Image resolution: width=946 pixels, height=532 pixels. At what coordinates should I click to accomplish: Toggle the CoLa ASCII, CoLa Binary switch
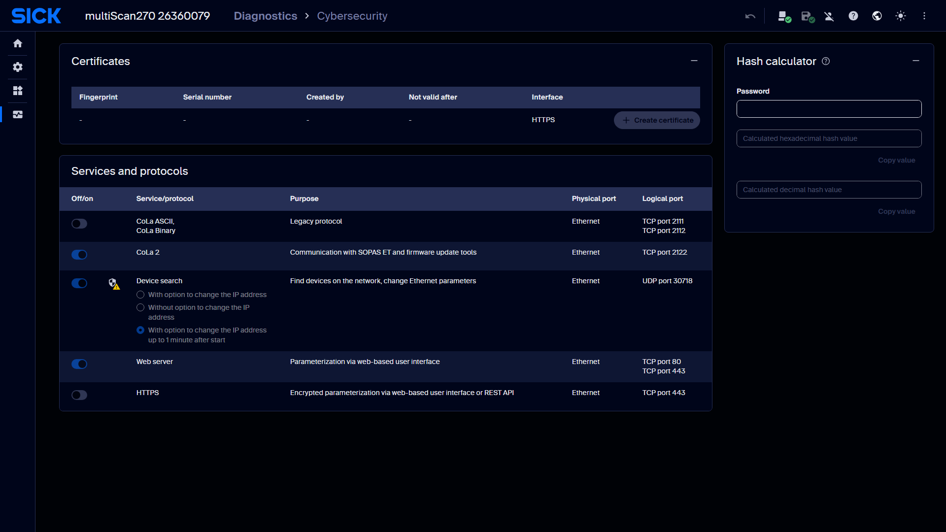click(x=79, y=224)
